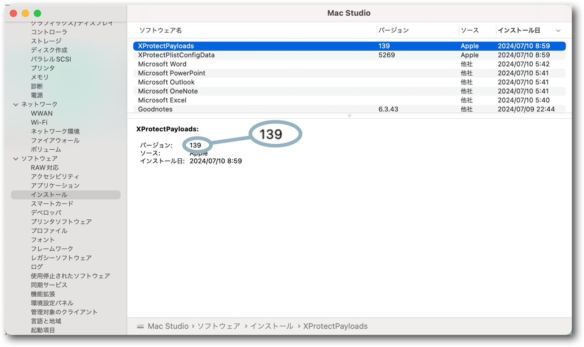Open アプリケーション in the sidebar
This screenshot has height=347, width=584.
point(55,185)
